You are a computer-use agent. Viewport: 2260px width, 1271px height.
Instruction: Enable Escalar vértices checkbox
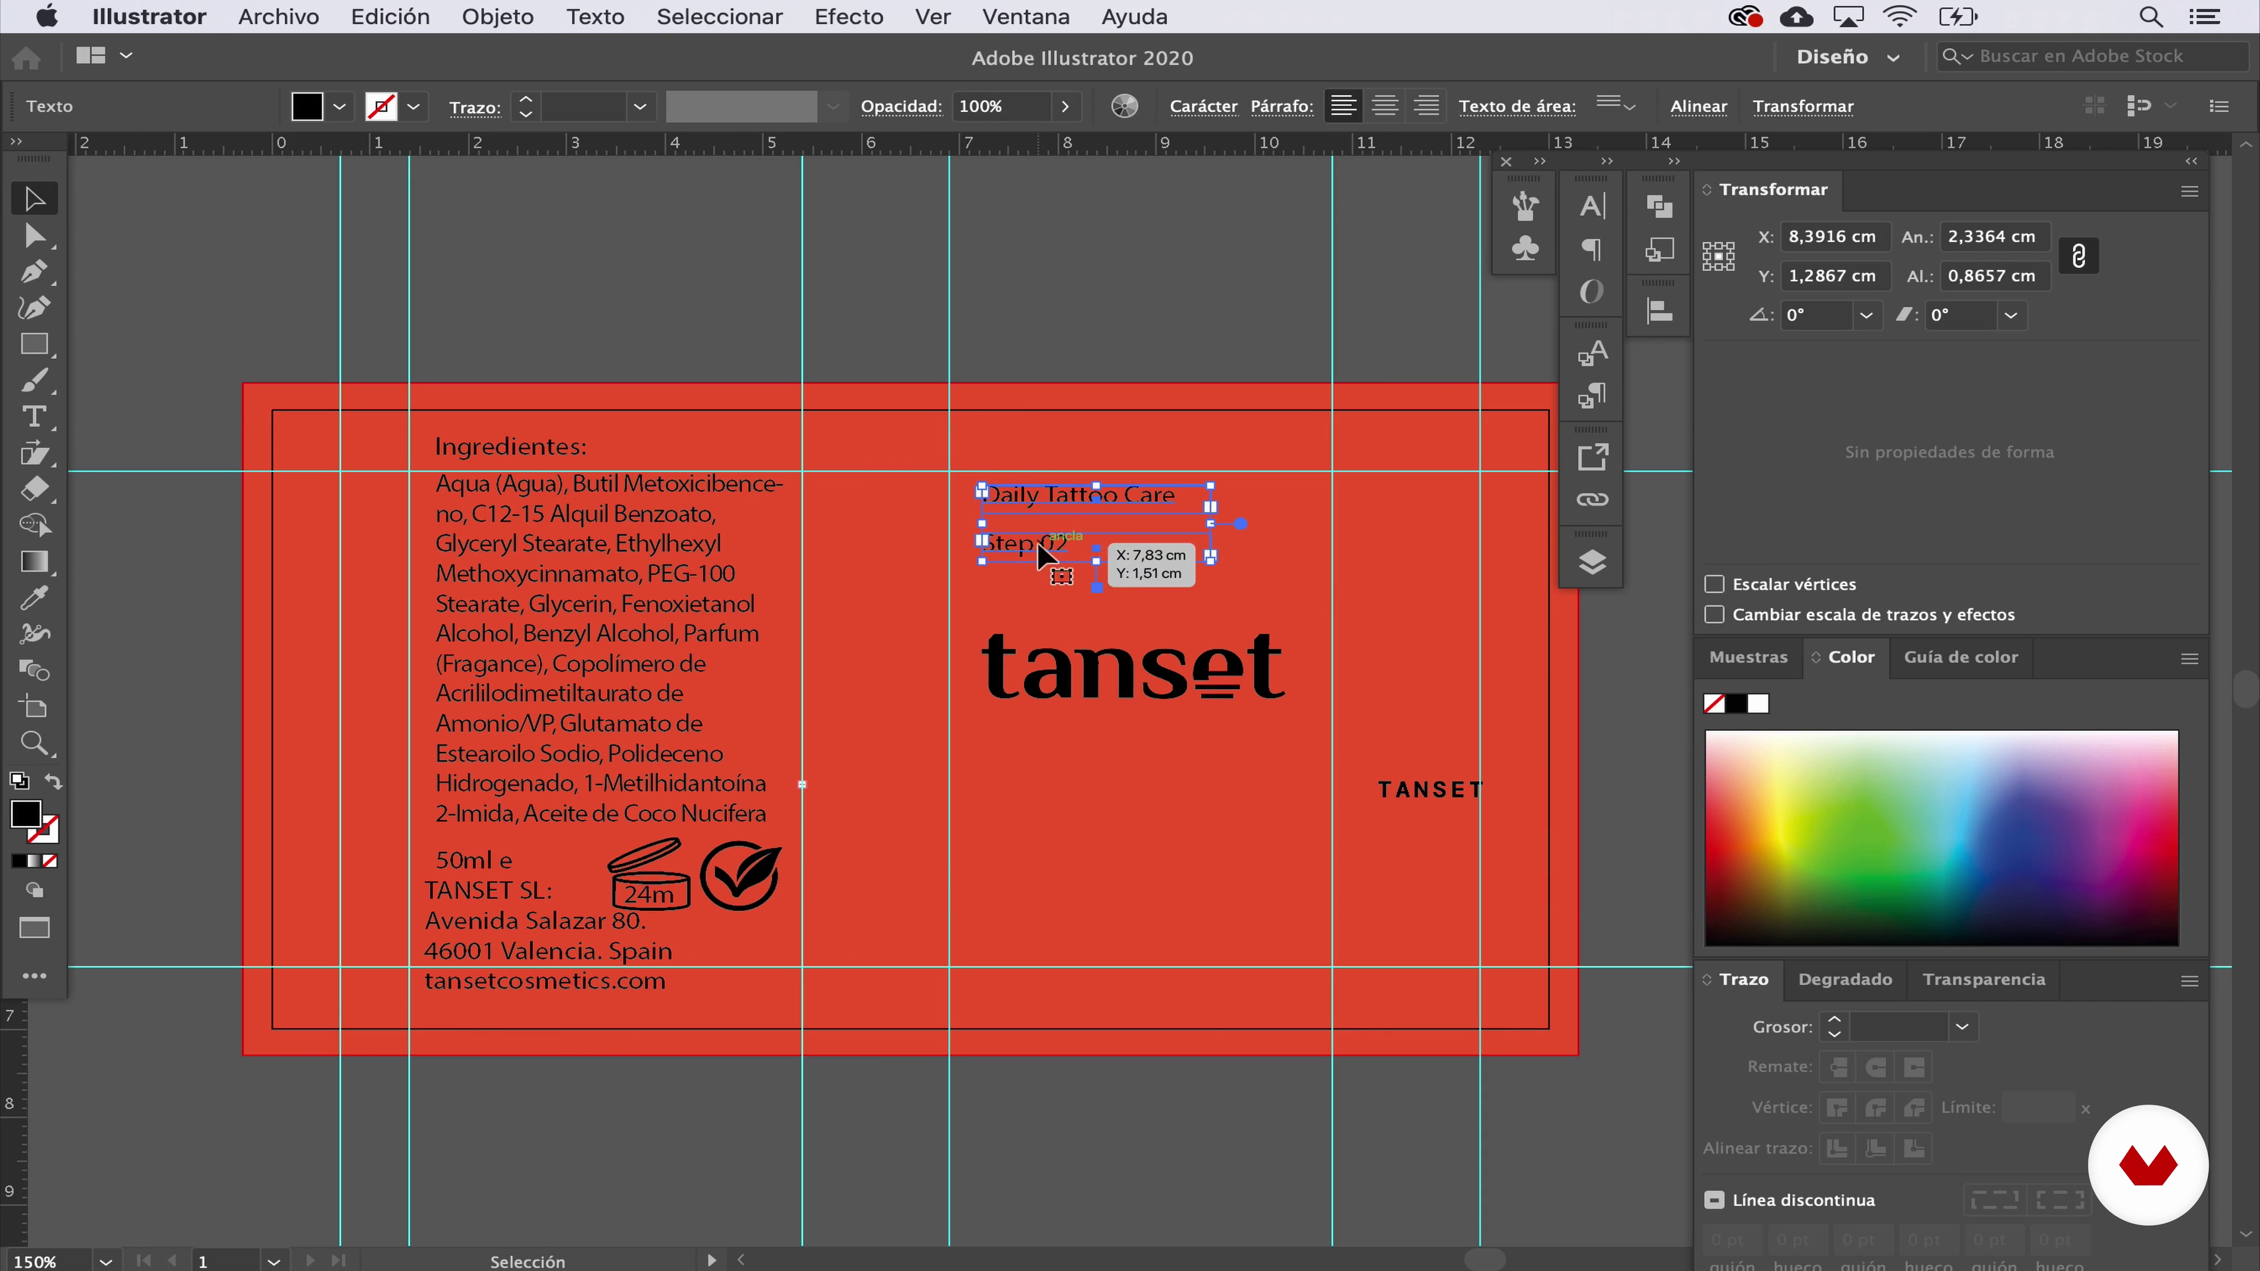1713,584
